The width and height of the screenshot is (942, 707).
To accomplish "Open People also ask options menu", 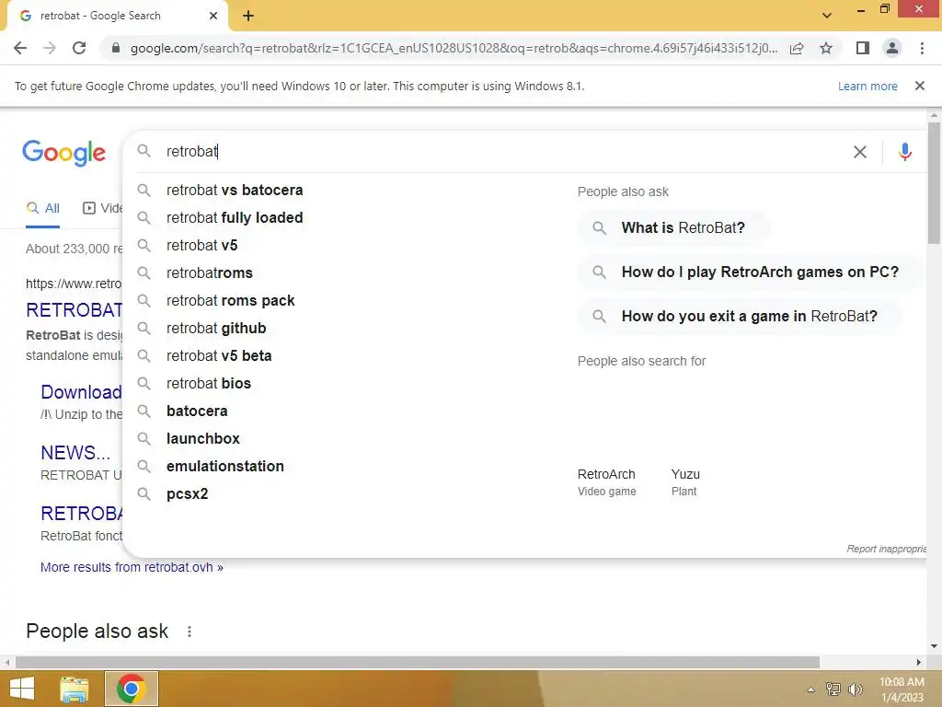I will pos(190,632).
